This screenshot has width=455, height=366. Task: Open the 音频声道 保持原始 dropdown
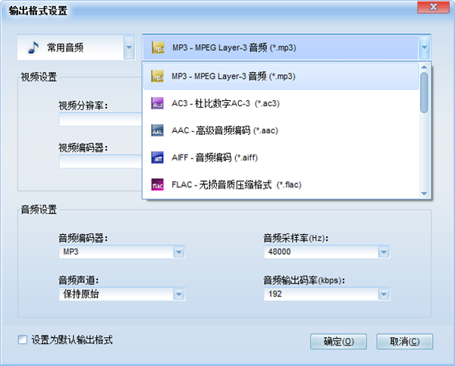point(179,294)
